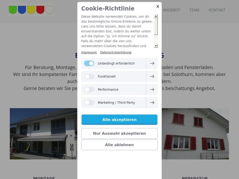Click the Alle akzeptieren button
239x179 pixels.
coord(119,120)
